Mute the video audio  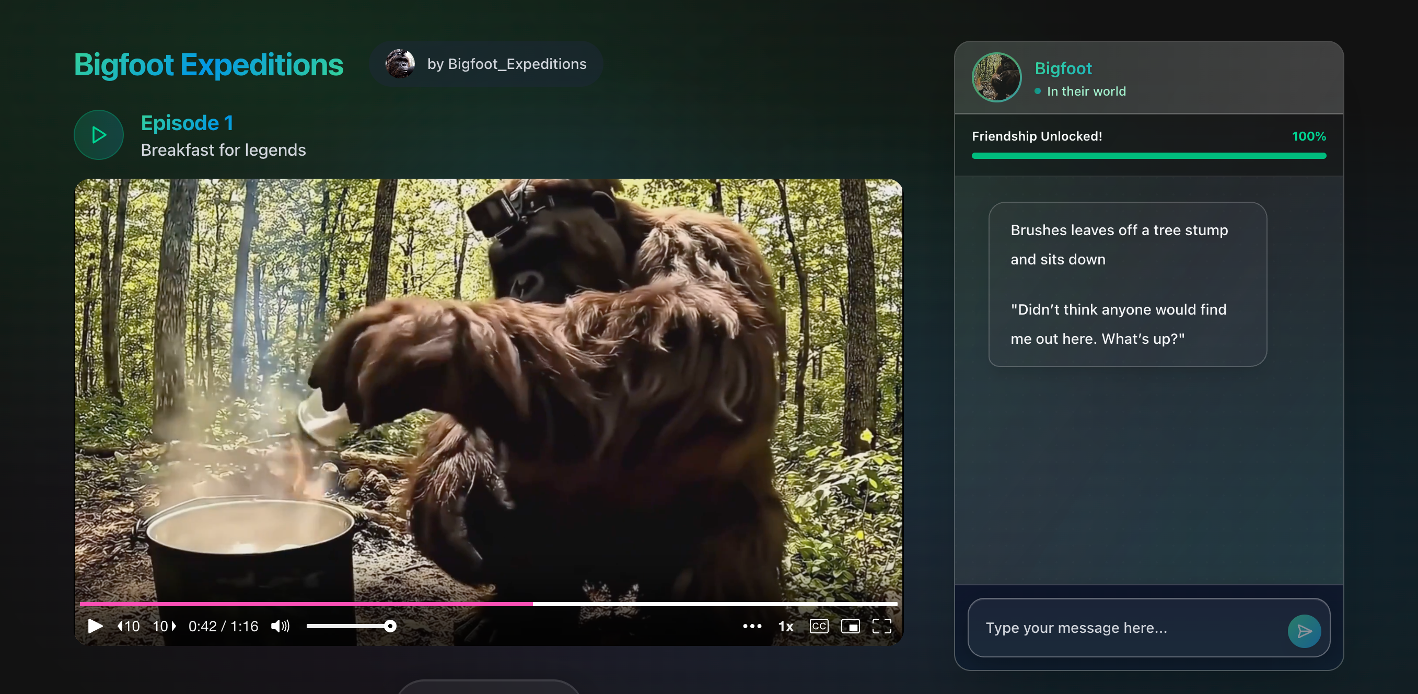click(x=280, y=626)
